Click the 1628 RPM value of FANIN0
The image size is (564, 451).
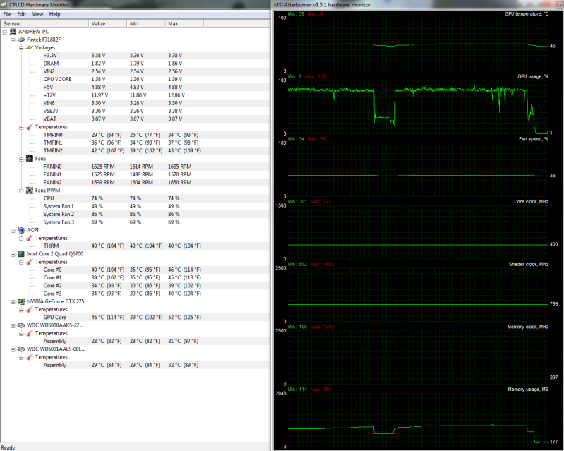coord(103,167)
